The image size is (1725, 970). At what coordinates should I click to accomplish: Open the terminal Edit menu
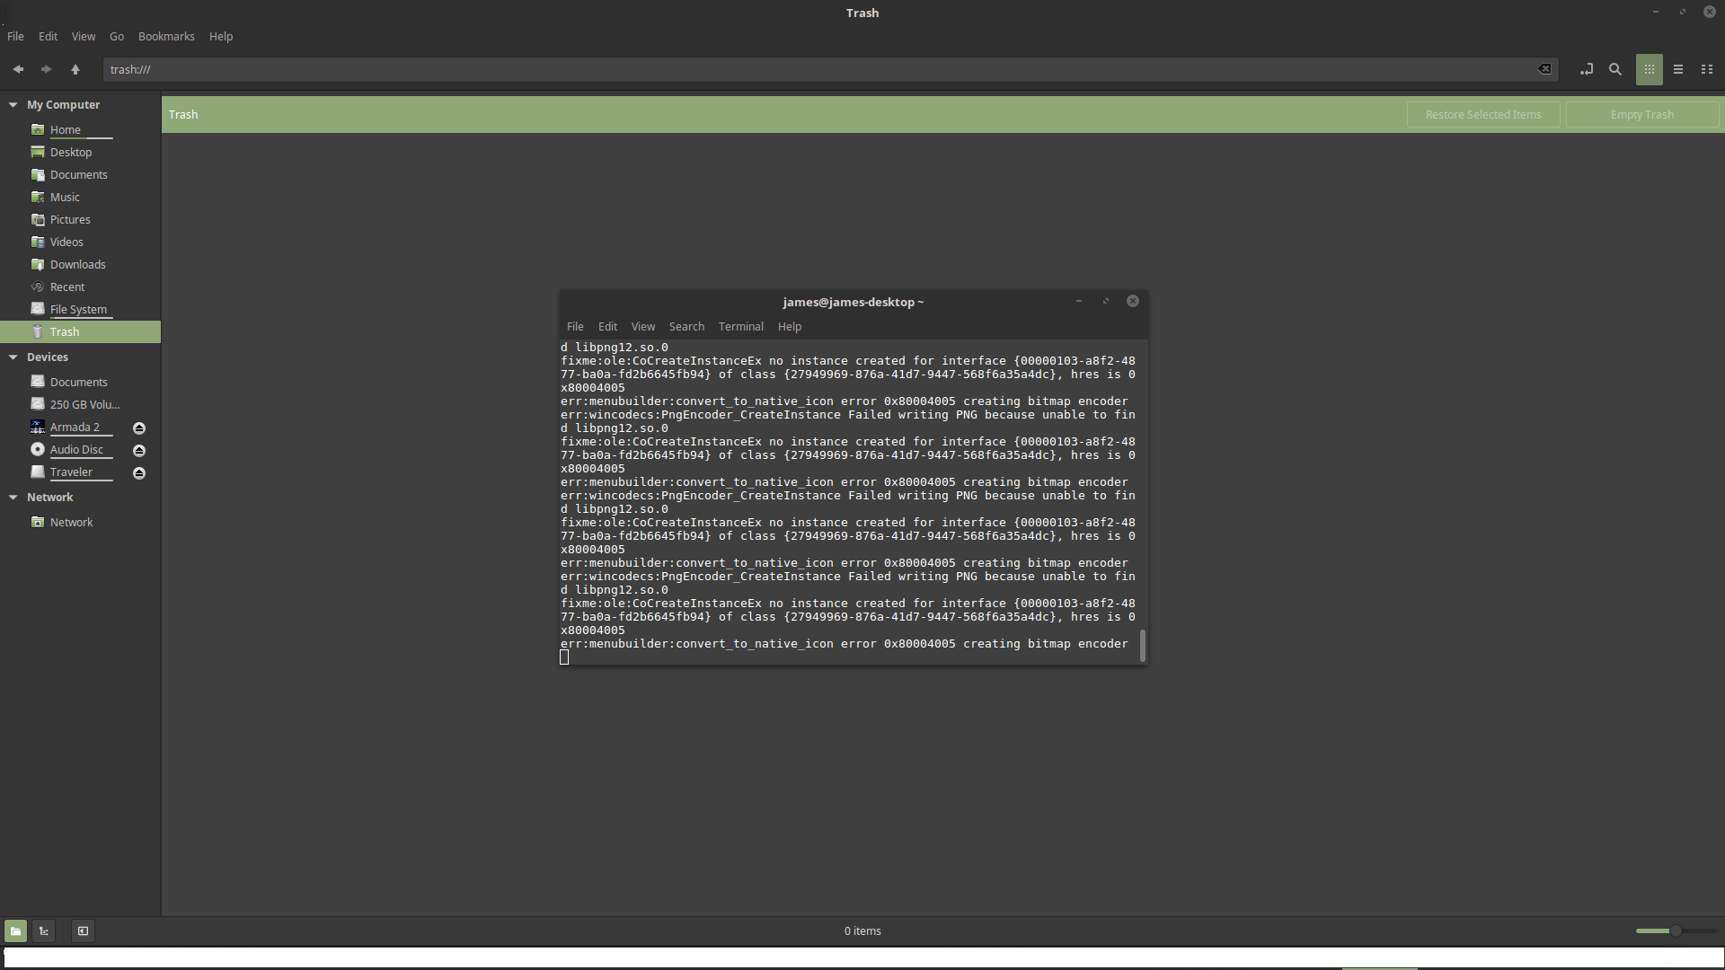(607, 326)
